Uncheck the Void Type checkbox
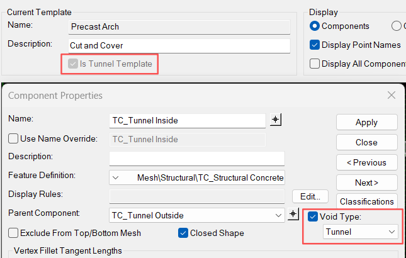406x258 pixels. (313, 217)
